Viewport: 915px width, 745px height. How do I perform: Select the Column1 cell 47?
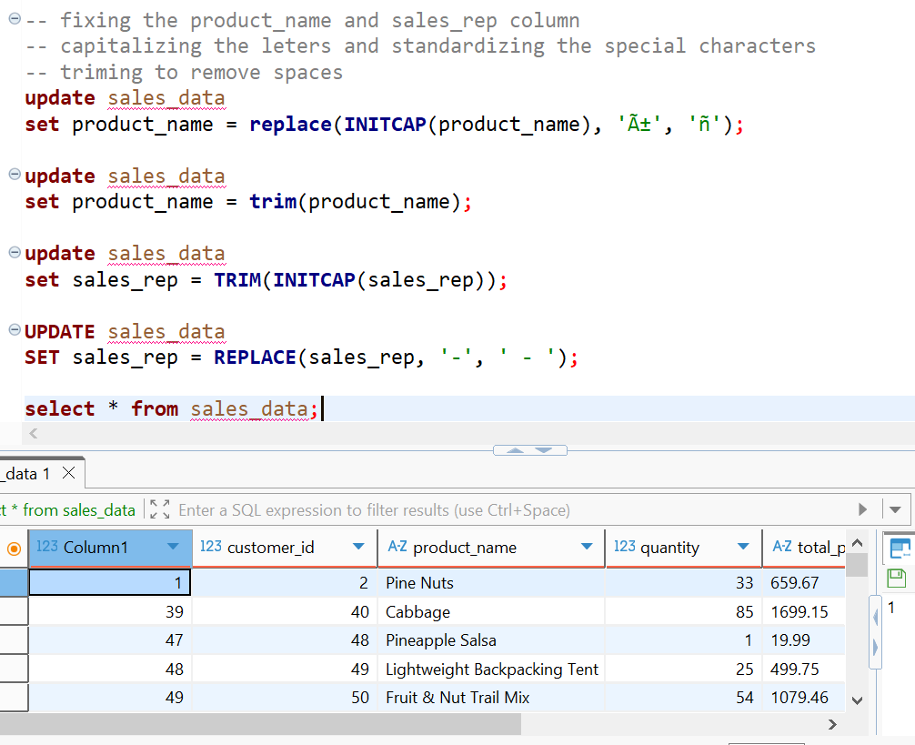[x=110, y=640]
